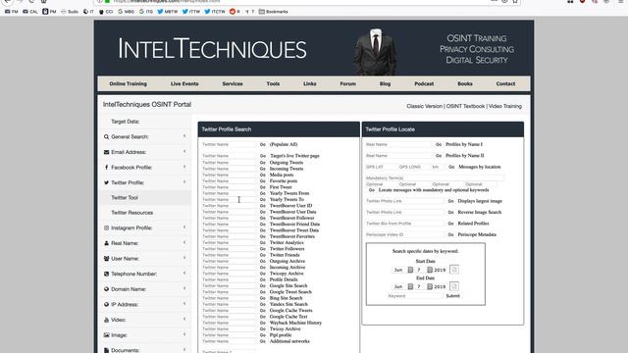Open the Contact menu item

click(505, 83)
